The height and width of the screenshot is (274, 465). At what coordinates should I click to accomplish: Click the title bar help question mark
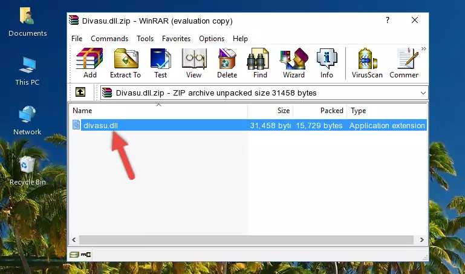388,20
